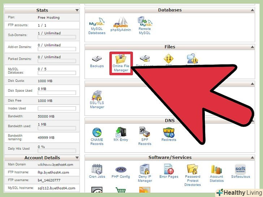263x197 pixels.
Task: Open Deny IP Manager icon
Action: pos(145,169)
